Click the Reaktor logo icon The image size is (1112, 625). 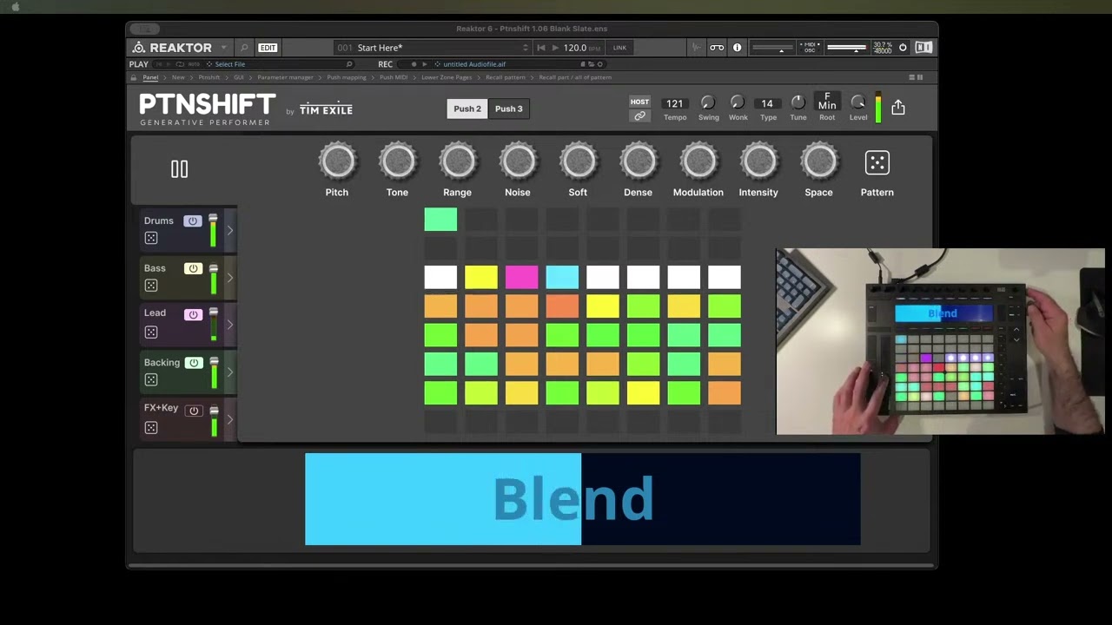tap(139, 48)
